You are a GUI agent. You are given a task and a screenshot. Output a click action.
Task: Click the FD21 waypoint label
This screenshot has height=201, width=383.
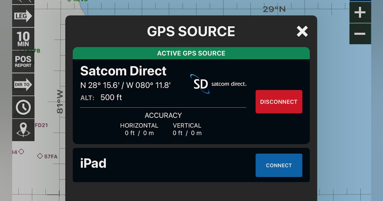click(x=41, y=126)
